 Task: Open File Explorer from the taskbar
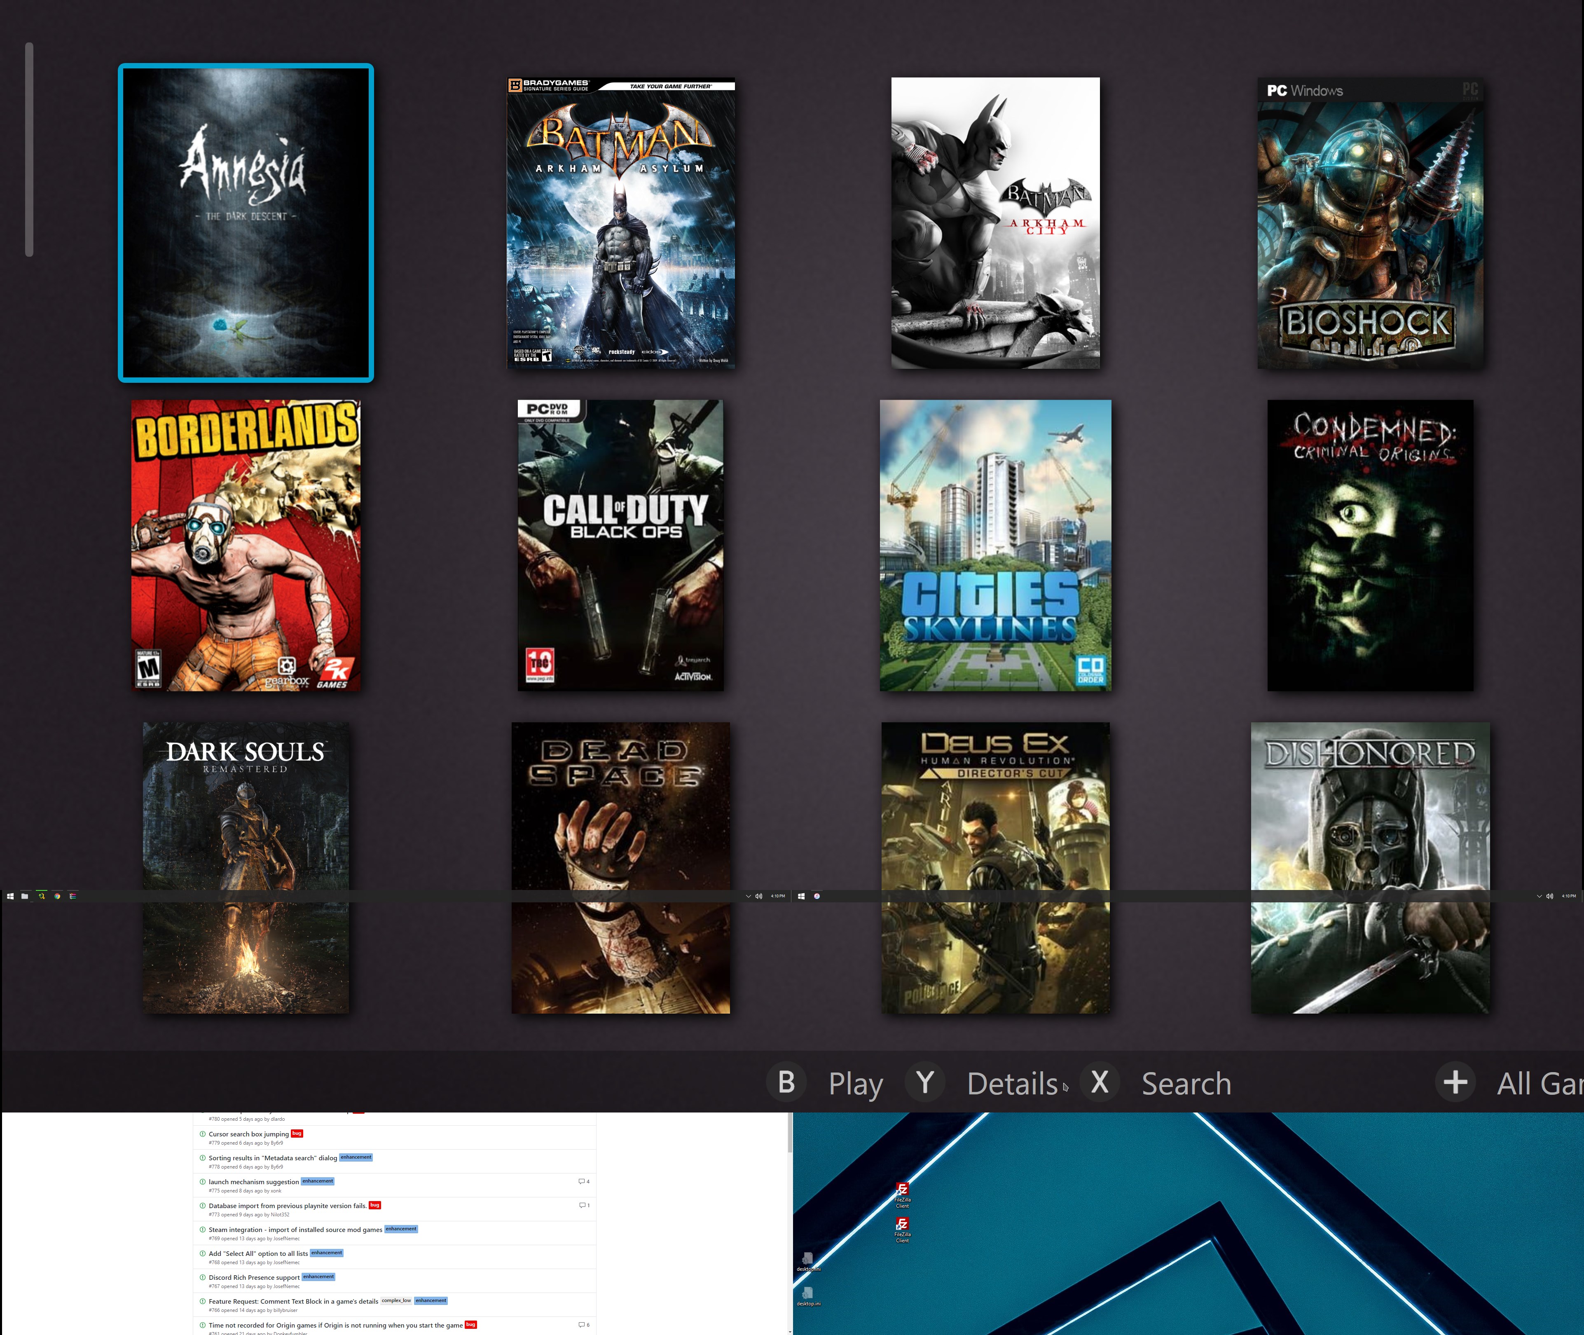[x=25, y=896]
